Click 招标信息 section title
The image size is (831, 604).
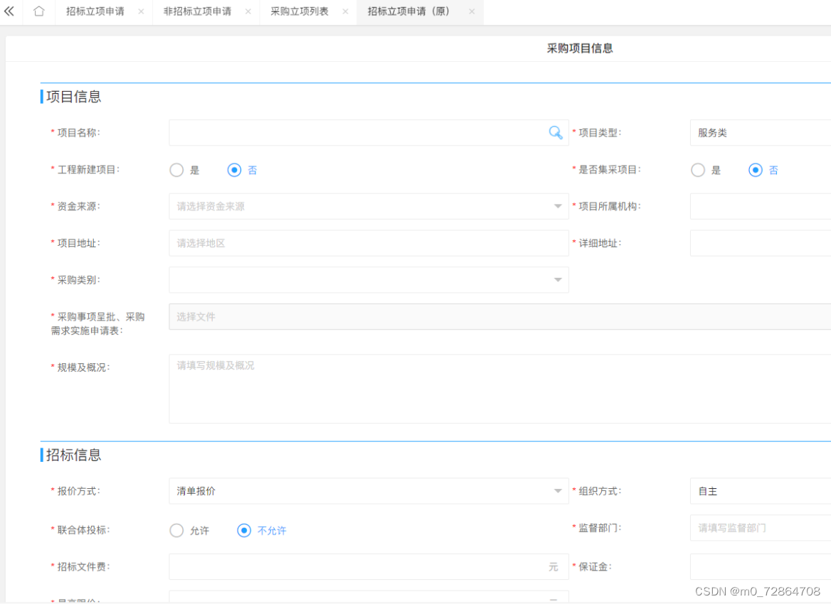pyautogui.click(x=74, y=455)
